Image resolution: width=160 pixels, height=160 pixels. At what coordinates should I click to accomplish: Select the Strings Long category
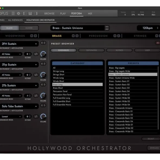pyautogui.click(x=77, y=71)
